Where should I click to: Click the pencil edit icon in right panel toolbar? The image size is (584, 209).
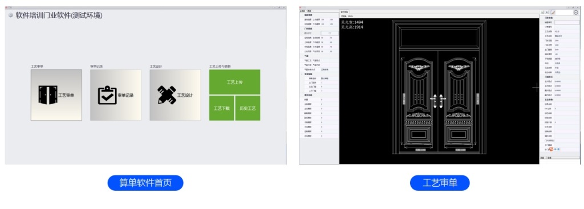pos(553,13)
